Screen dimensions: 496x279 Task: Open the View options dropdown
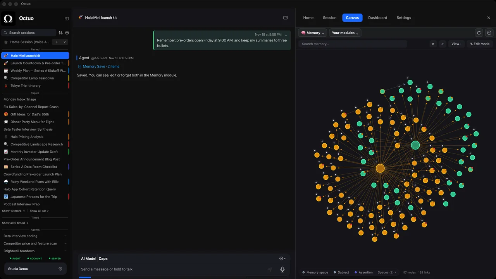point(456,44)
